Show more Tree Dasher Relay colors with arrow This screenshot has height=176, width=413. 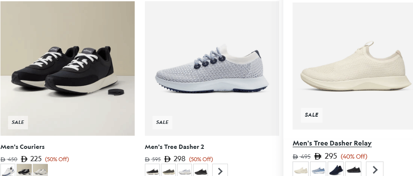click(375, 169)
